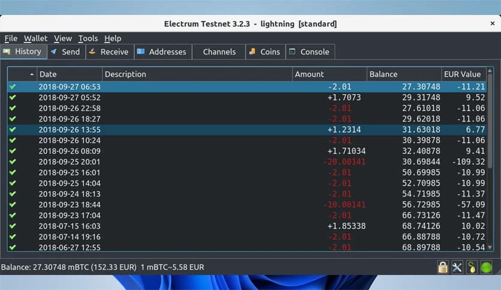Click the green network status indicator
This screenshot has height=290, width=501.
[486, 267]
